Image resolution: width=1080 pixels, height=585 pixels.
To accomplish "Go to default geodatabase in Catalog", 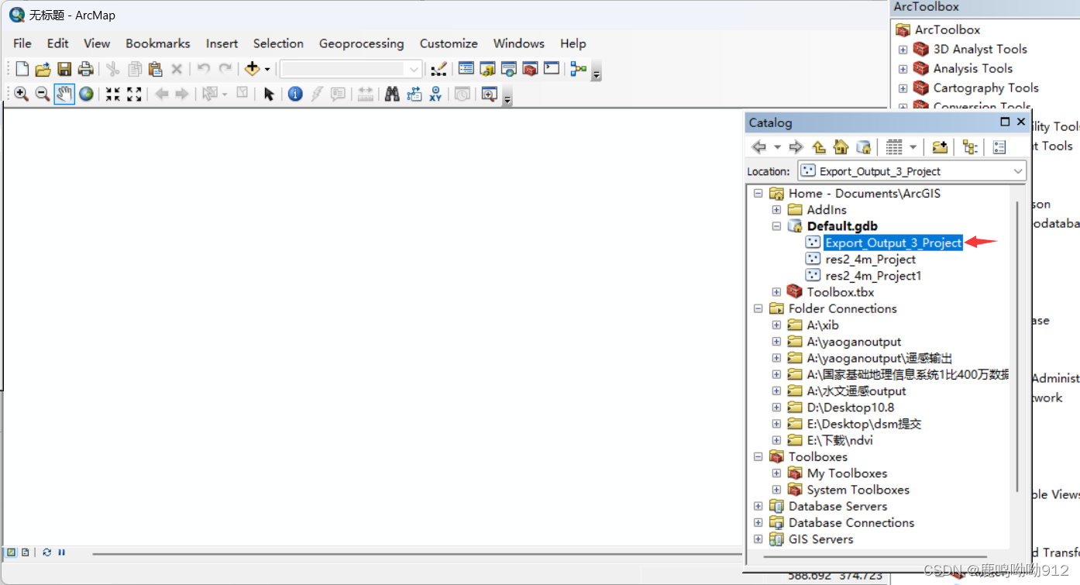I will pos(863,147).
